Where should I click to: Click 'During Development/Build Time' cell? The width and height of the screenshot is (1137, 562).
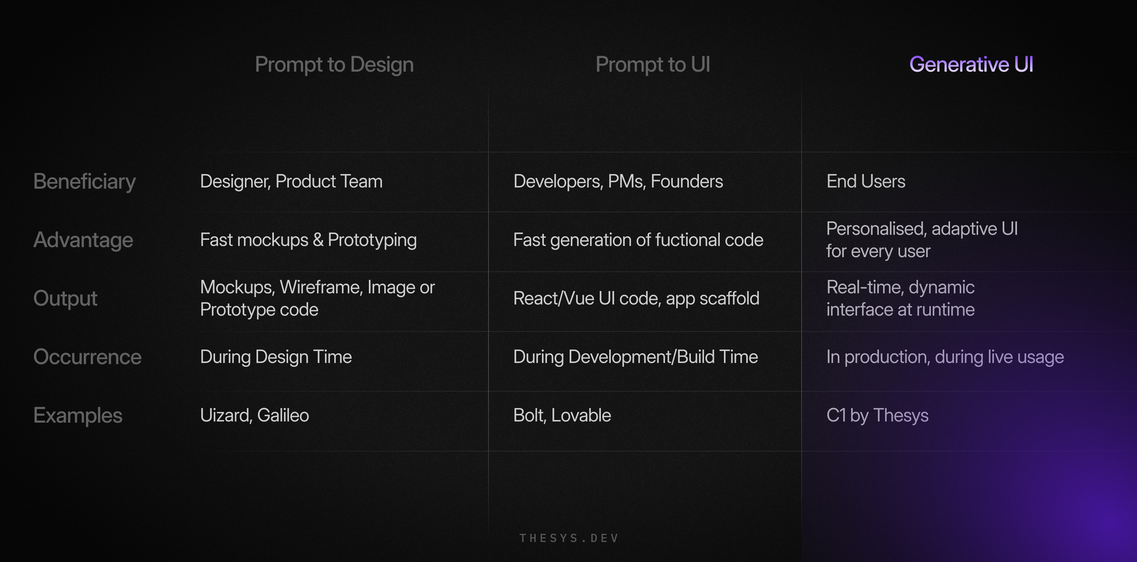[636, 357]
